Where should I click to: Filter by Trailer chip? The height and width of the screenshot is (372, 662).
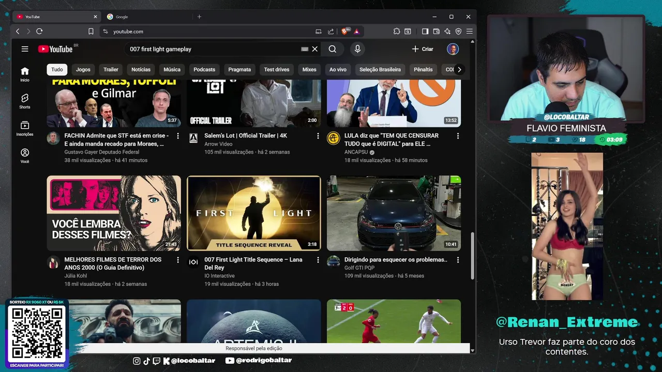tap(111, 69)
